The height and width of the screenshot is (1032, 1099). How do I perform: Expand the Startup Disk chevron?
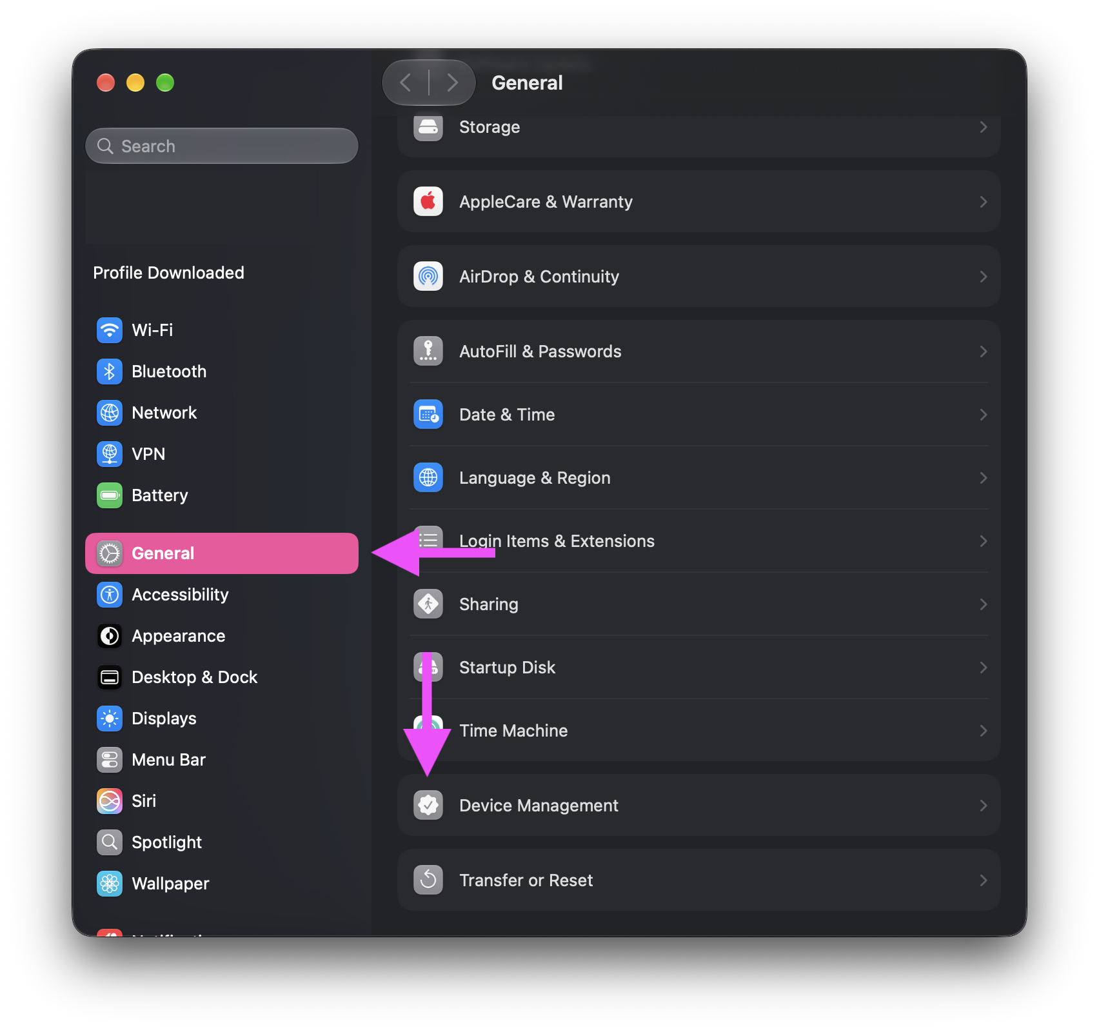pos(984,668)
